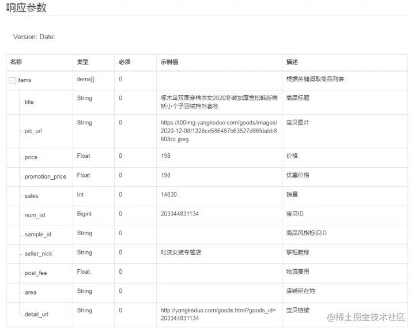Select the title parameter name
Screen dimensions: 415x332
coord(29,102)
